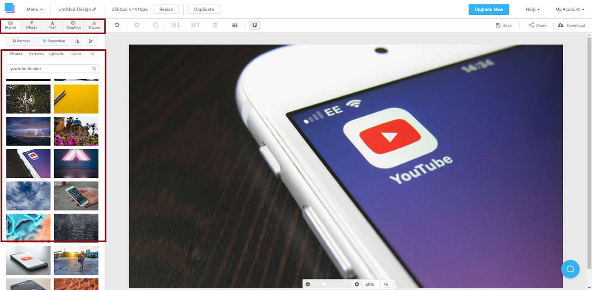This screenshot has width=592, height=290.
Task: Toggle the grid icon in toolbar
Action: pyautogui.click(x=235, y=25)
